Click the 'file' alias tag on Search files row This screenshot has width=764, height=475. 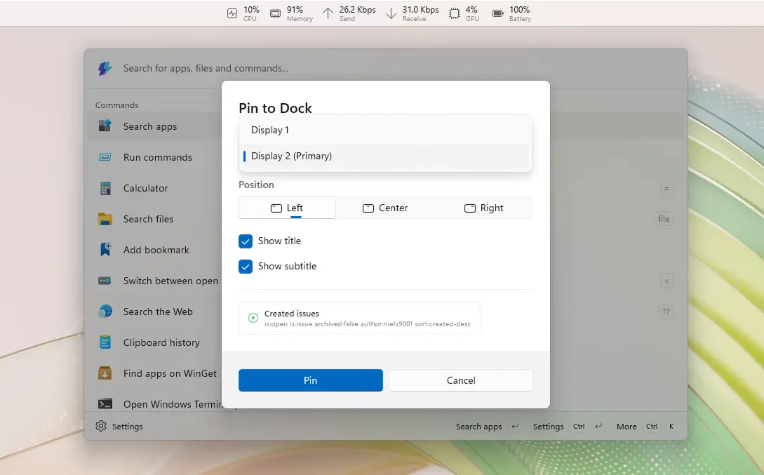[x=663, y=219]
